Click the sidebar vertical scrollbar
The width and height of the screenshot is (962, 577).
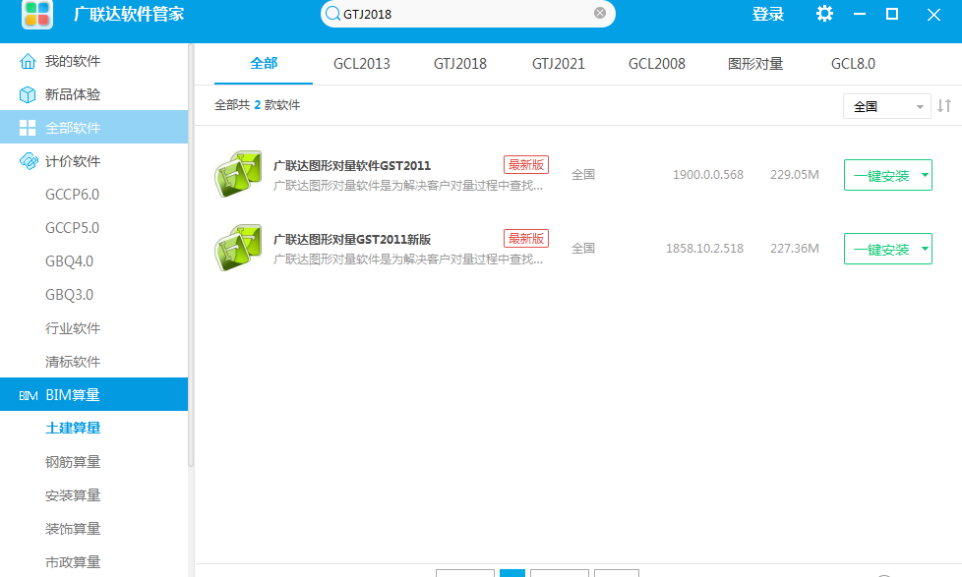click(x=191, y=255)
